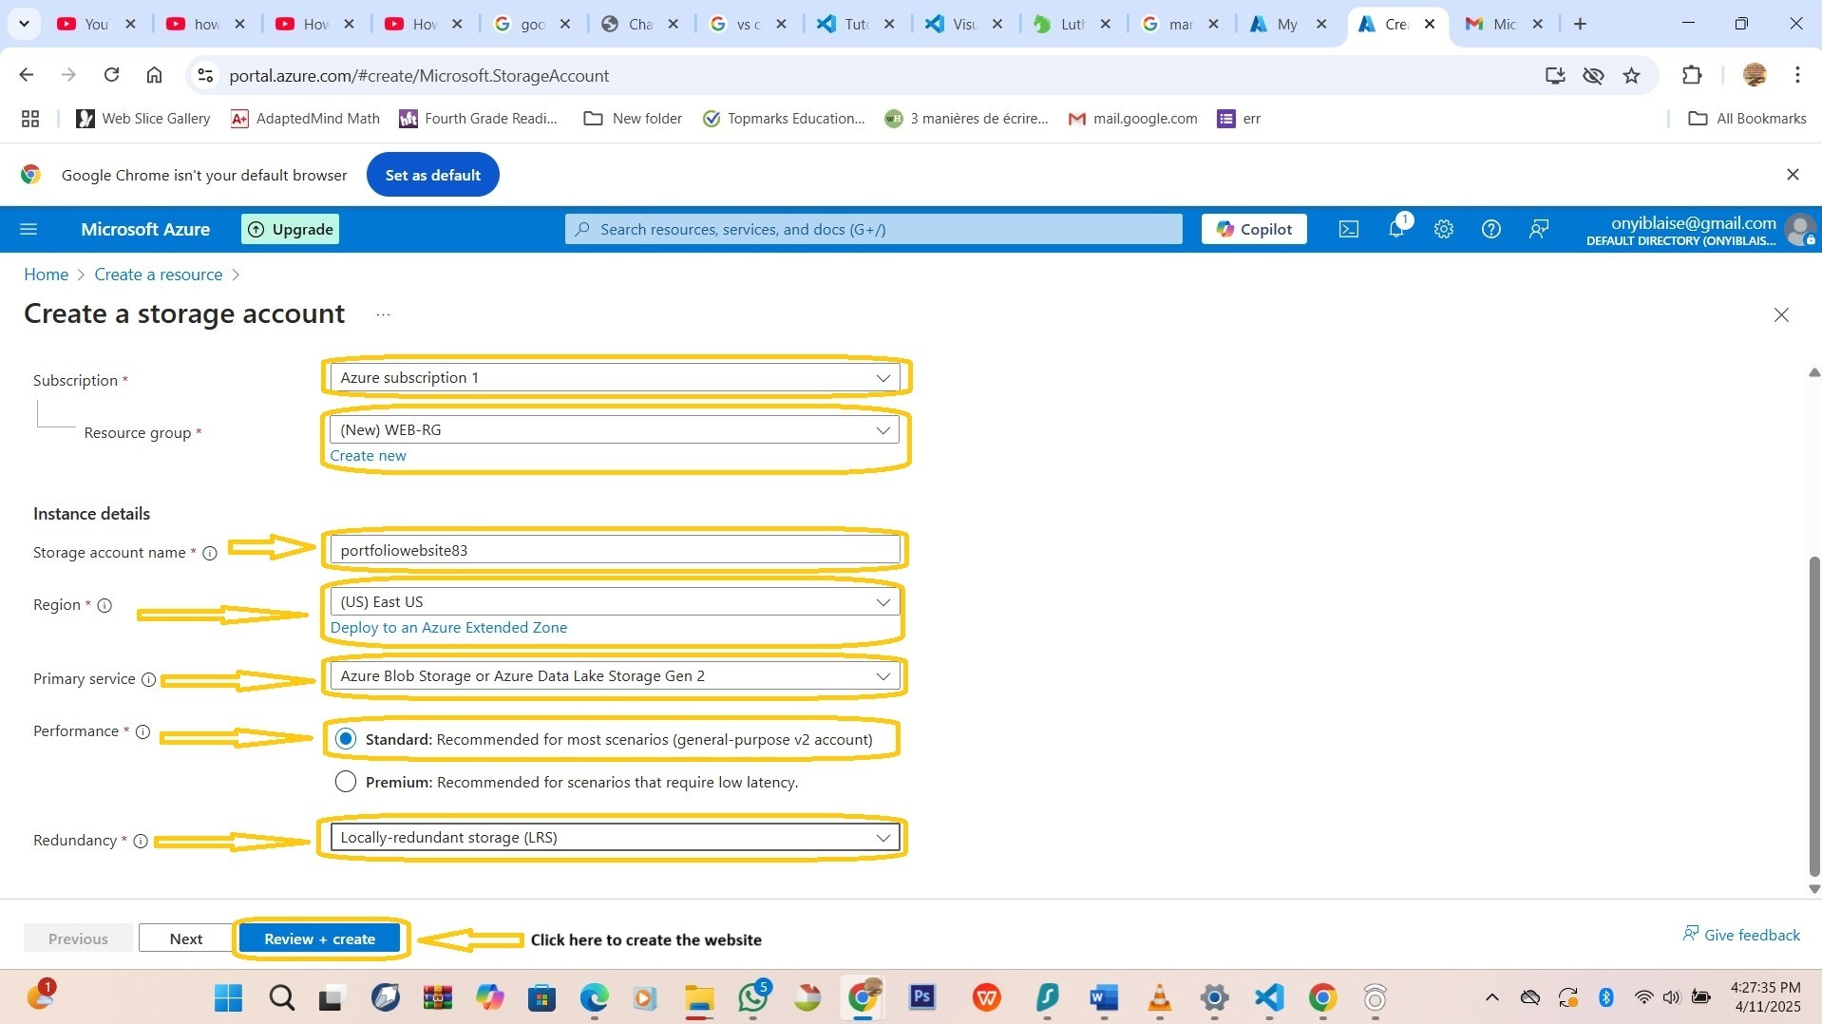1822x1024 pixels.
Task: Show info tooltip for Primary service
Action: (148, 679)
